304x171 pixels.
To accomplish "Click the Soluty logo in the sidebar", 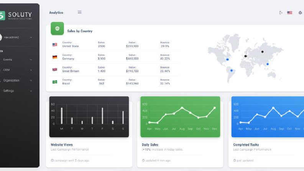I will (16, 15).
